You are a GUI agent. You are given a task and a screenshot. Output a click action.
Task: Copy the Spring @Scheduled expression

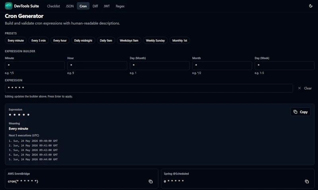coord(306,182)
